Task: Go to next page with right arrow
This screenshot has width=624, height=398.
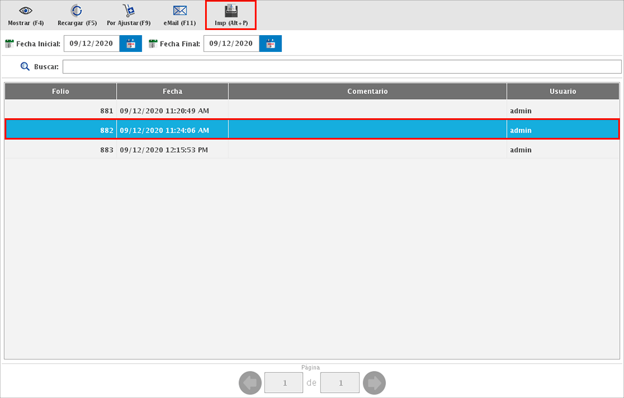Action: (x=374, y=383)
